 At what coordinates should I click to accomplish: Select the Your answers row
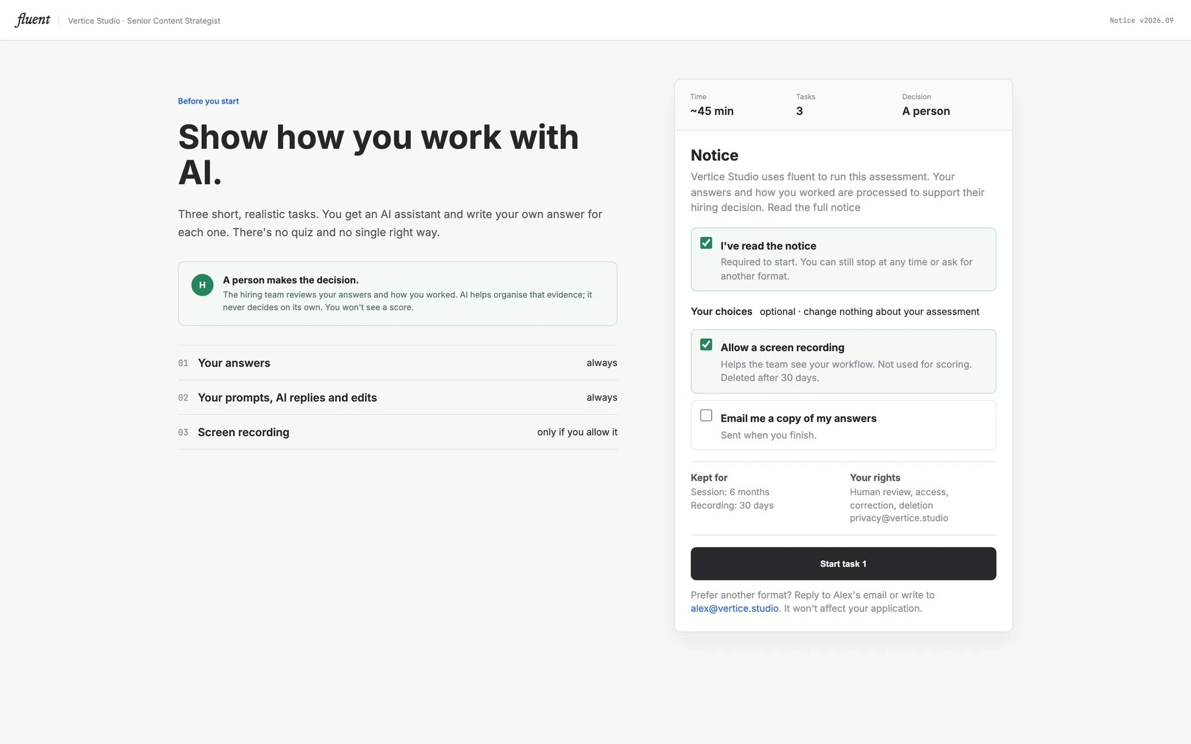click(398, 363)
